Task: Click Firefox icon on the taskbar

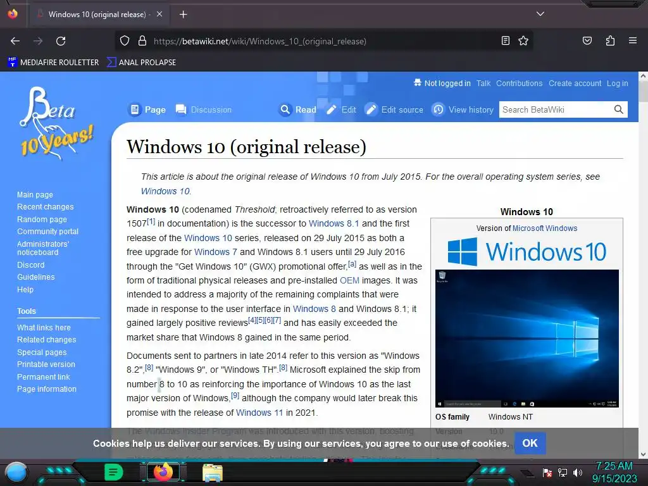Action: 163,472
